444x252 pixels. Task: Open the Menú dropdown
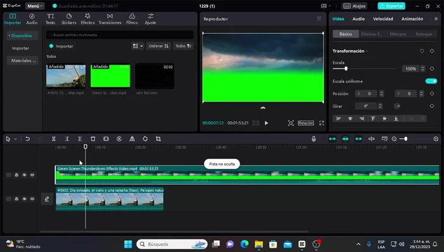point(35,6)
